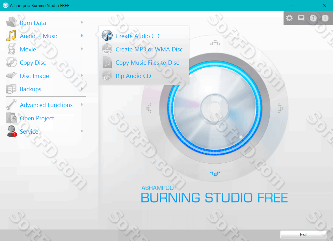Maximize the Burning Studio window
333x241 pixels.
(308, 5)
